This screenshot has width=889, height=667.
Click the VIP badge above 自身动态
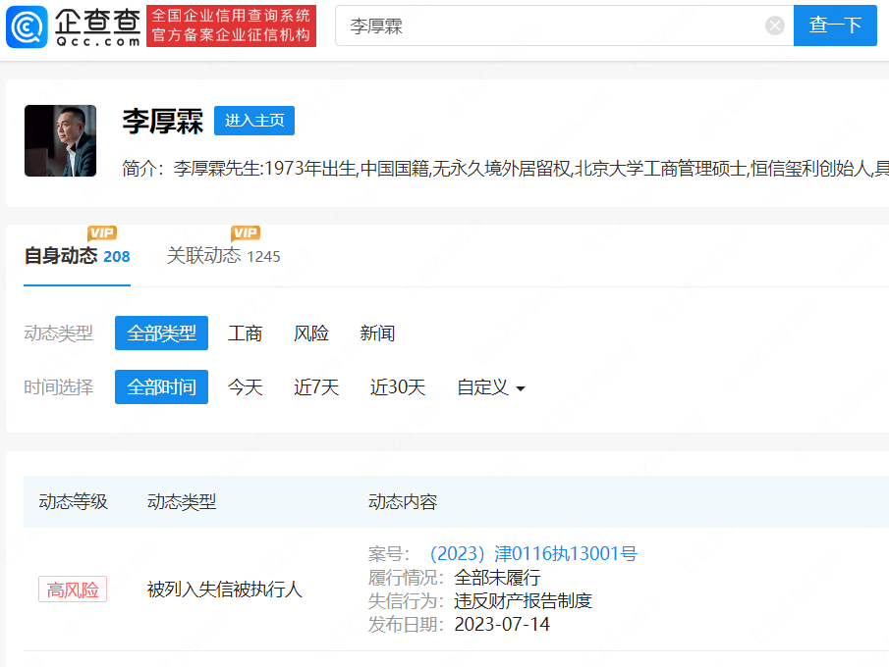point(102,232)
